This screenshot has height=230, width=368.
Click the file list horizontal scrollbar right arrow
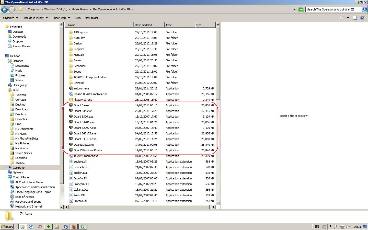click(214, 207)
